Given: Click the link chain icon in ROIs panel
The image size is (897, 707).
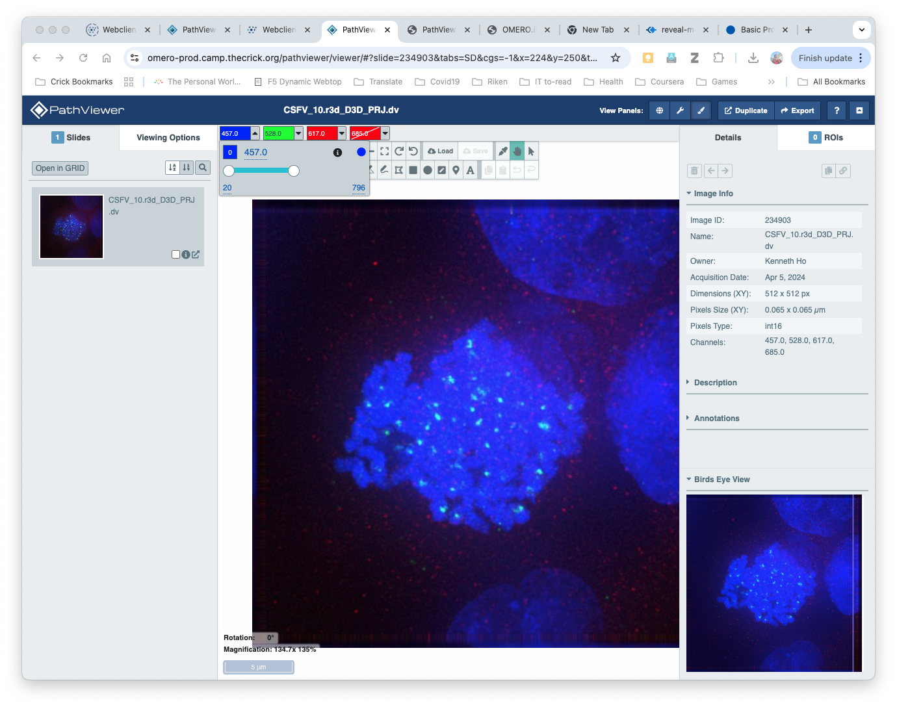Looking at the screenshot, I should [x=843, y=171].
